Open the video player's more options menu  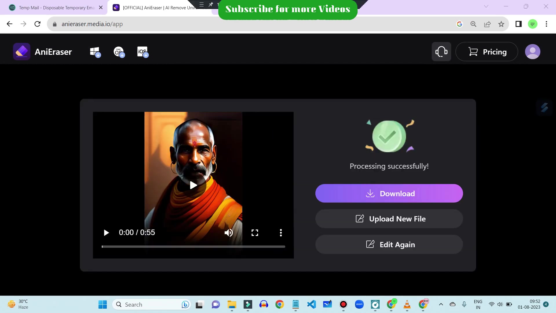280,232
